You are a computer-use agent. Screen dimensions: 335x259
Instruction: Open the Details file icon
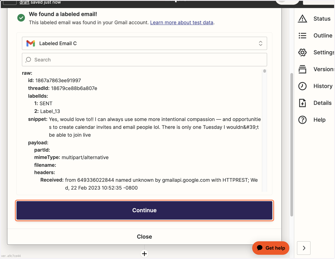(x=302, y=103)
